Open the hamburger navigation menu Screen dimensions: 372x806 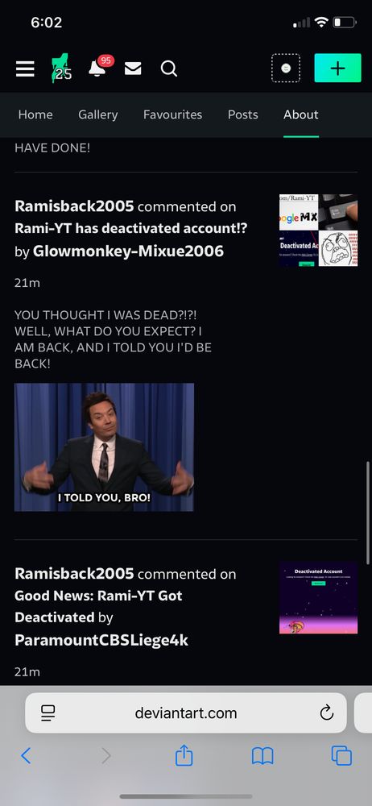[25, 69]
